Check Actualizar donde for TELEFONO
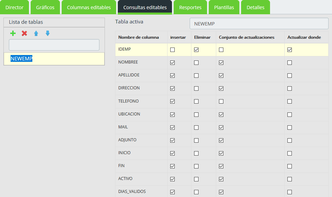This screenshot has height=197, width=332. click(x=289, y=102)
